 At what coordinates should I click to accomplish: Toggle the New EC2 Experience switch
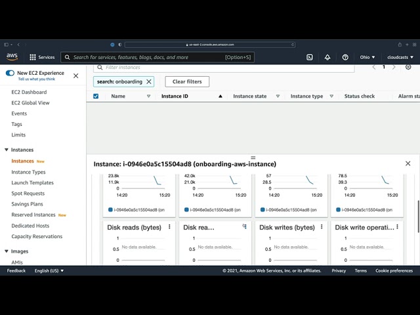(10, 73)
